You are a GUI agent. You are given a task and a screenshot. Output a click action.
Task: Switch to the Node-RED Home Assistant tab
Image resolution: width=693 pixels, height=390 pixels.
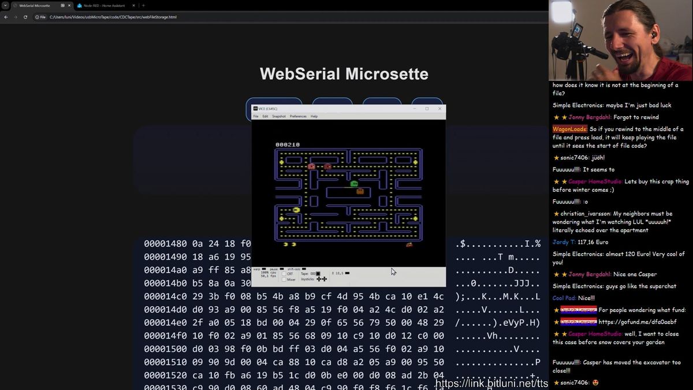click(x=104, y=5)
